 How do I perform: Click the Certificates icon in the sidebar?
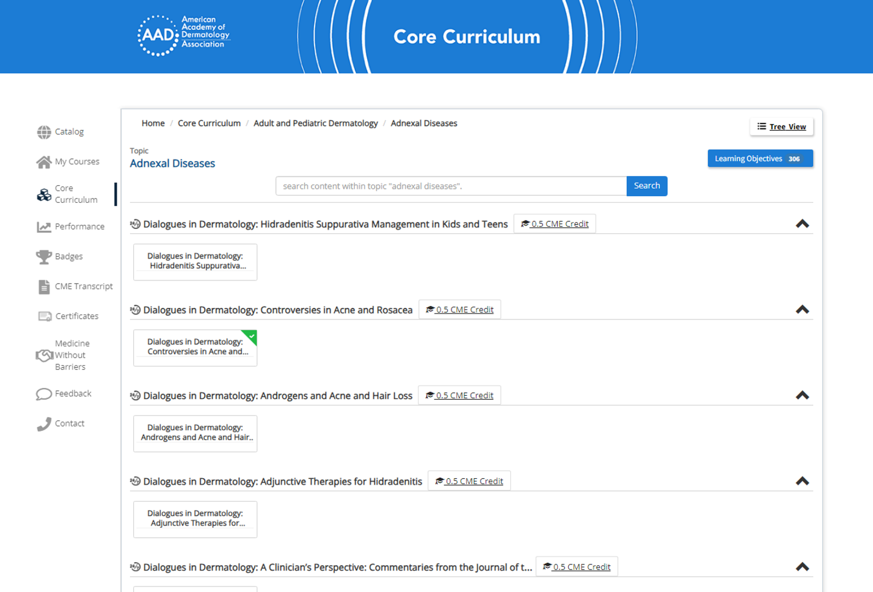pyautogui.click(x=45, y=316)
